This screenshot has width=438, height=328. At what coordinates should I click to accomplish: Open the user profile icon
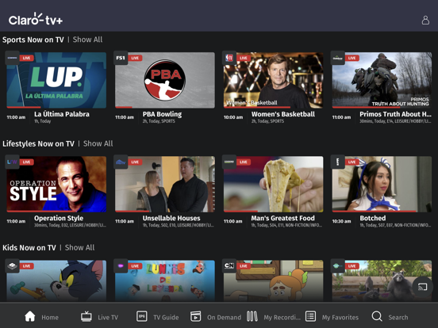pos(425,20)
